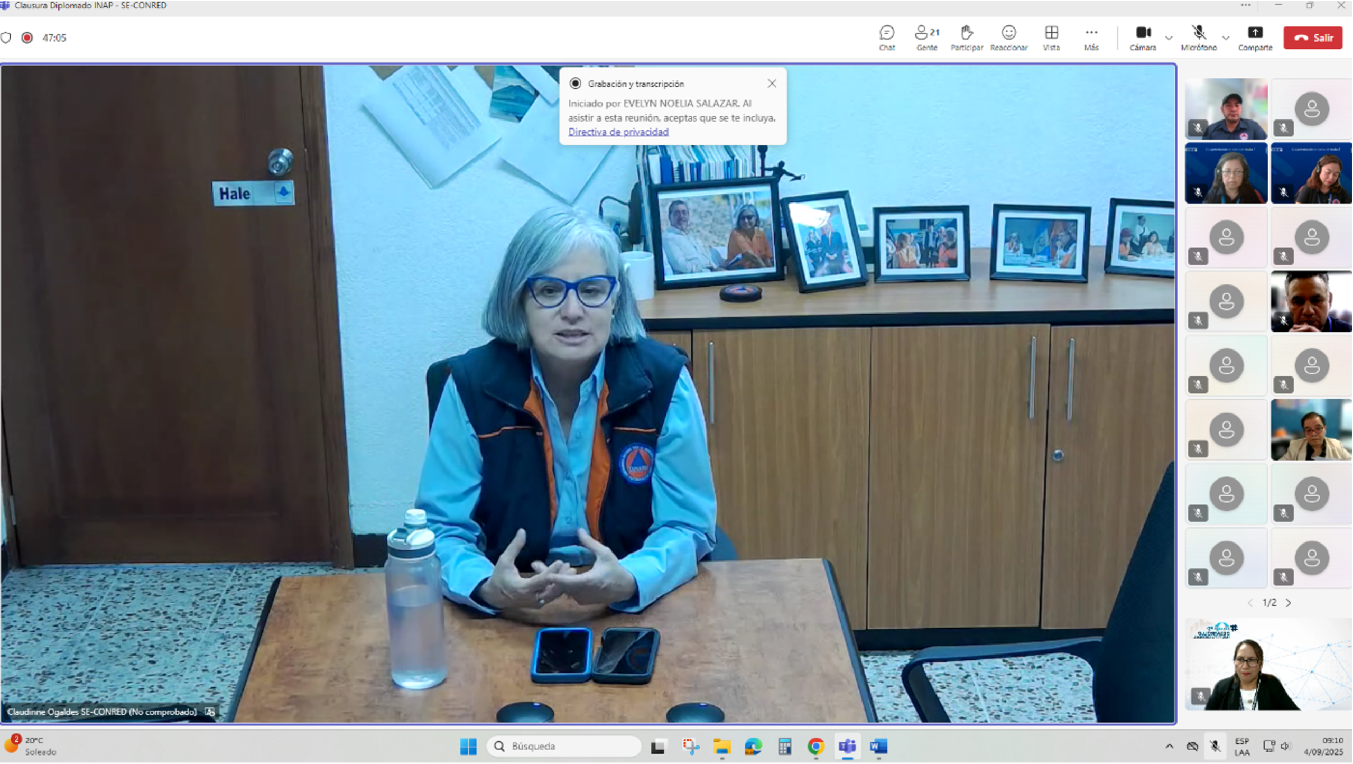Viewport: 1353px width, 764px height.
Task: Open the Snipping Tool in taskbar
Action: click(x=690, y=747)
